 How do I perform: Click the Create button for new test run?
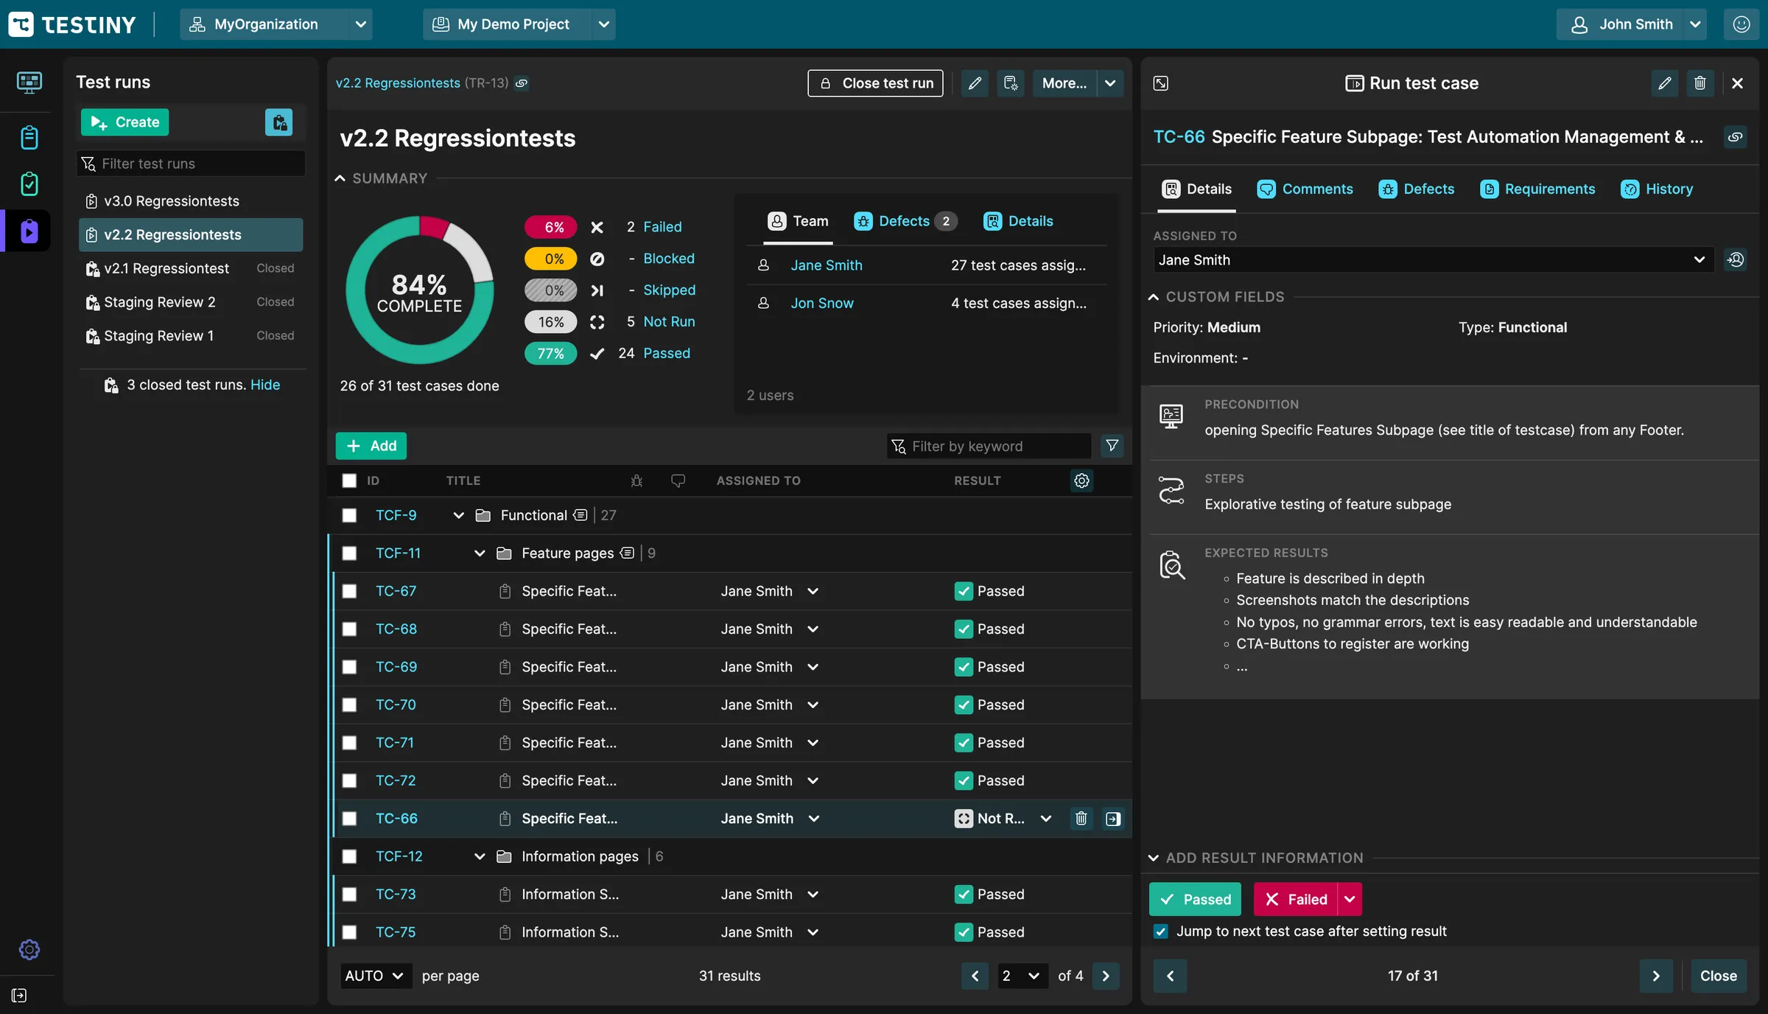pos(124,122)
